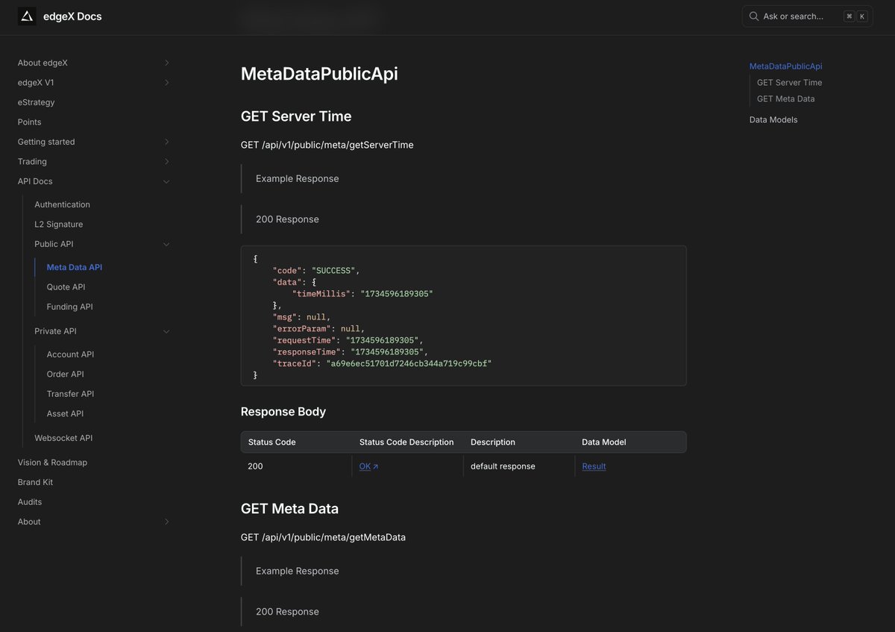Open the Result data model link
Viewport: 895px width, 632px height.
coord(594,466)
